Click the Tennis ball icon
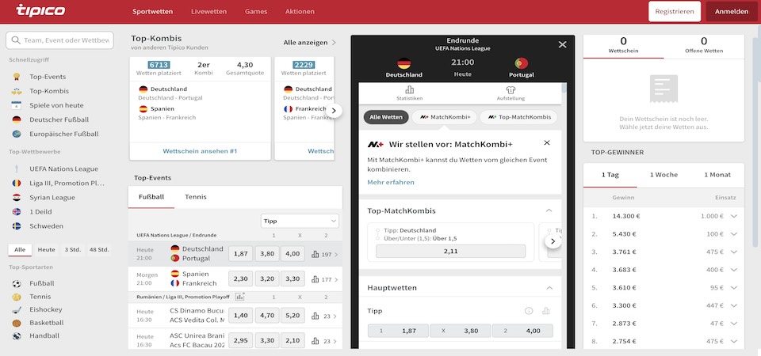761x356 pixels. point(17,297)
